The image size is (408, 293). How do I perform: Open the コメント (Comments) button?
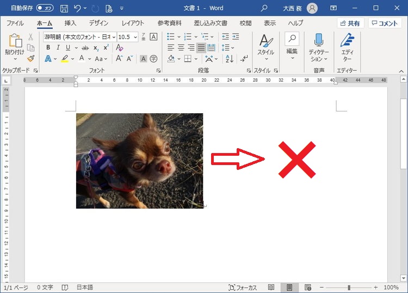point(385,23)
